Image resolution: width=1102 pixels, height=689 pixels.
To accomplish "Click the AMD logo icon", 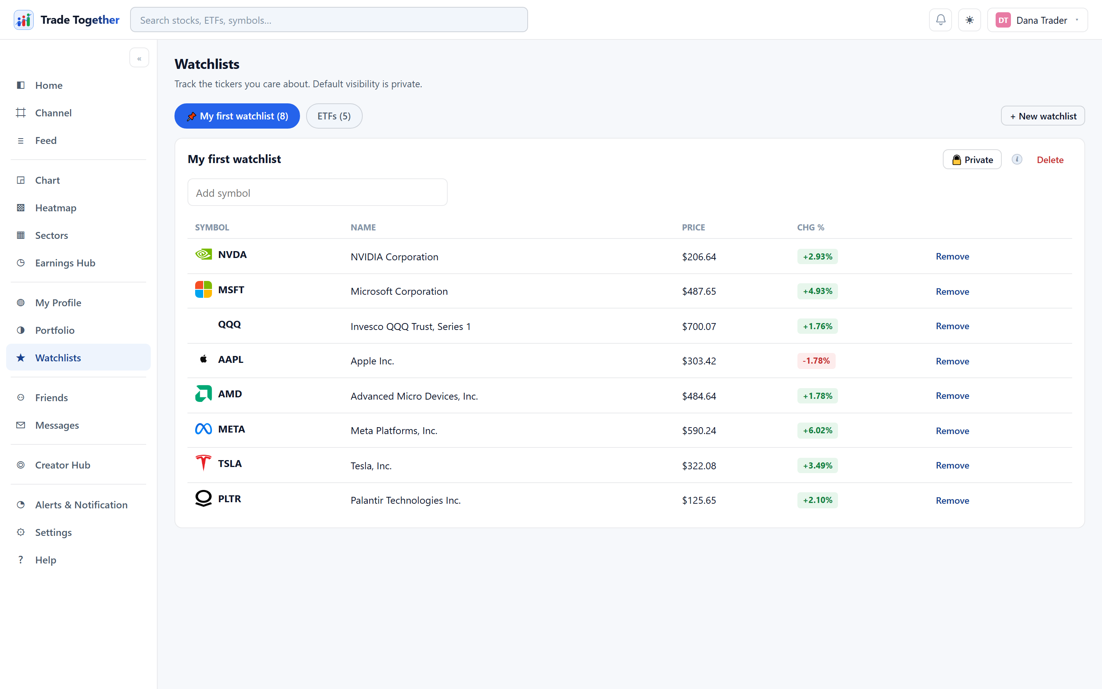I will click(x=204, y=394).
